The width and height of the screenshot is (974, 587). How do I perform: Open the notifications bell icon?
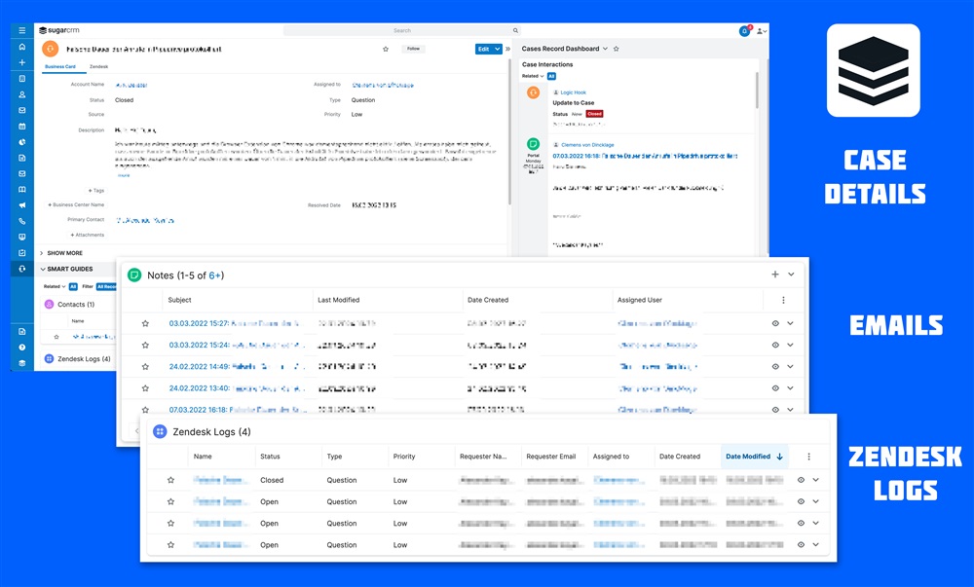pyautogui.click(x=744, y=31)
